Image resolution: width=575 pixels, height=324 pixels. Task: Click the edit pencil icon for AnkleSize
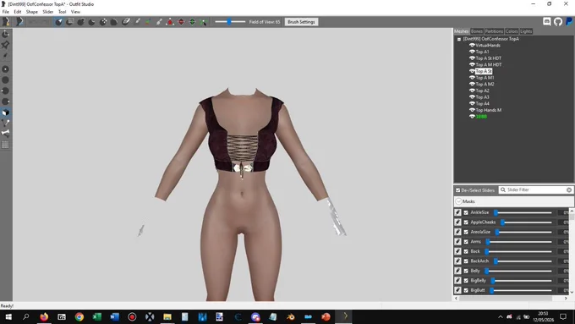coord(457,212)
